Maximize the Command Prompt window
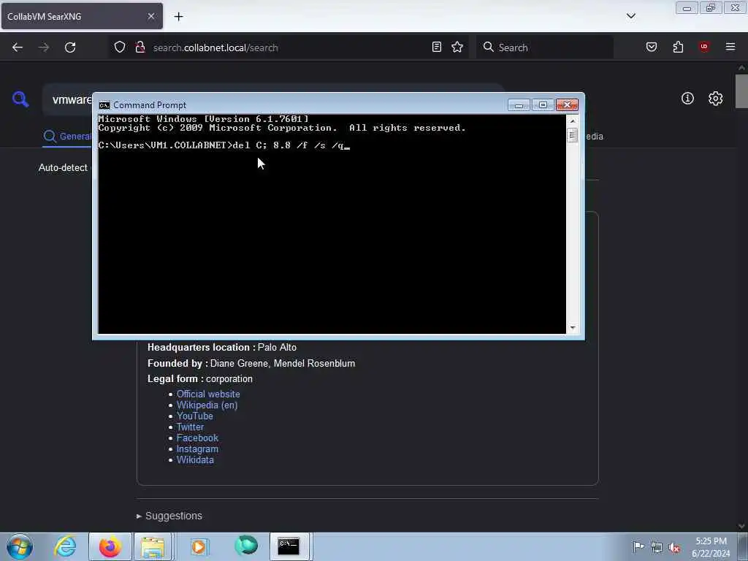Image resolution: width=748 pixels, height=561 pixels. pos(543,105)
